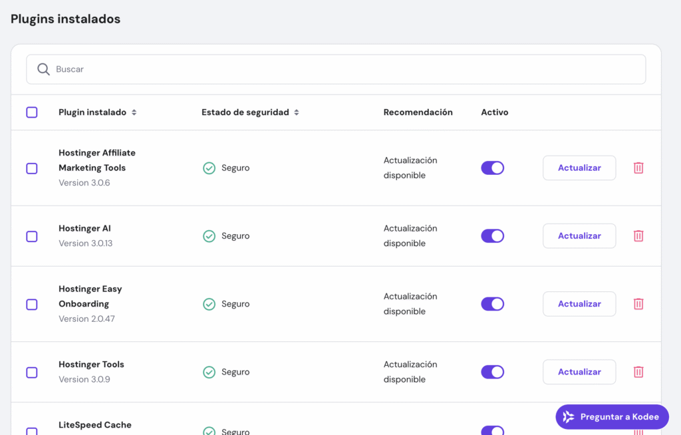Check the select-all checkbox in table header

click(31, 112)
